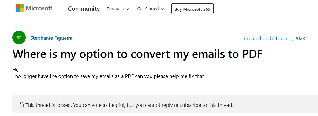
Task: Click the 'Hi,' greeting line
Action: tap(15, 70)
